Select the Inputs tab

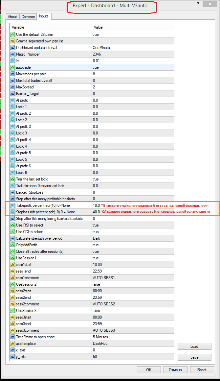tap(44, 16)
